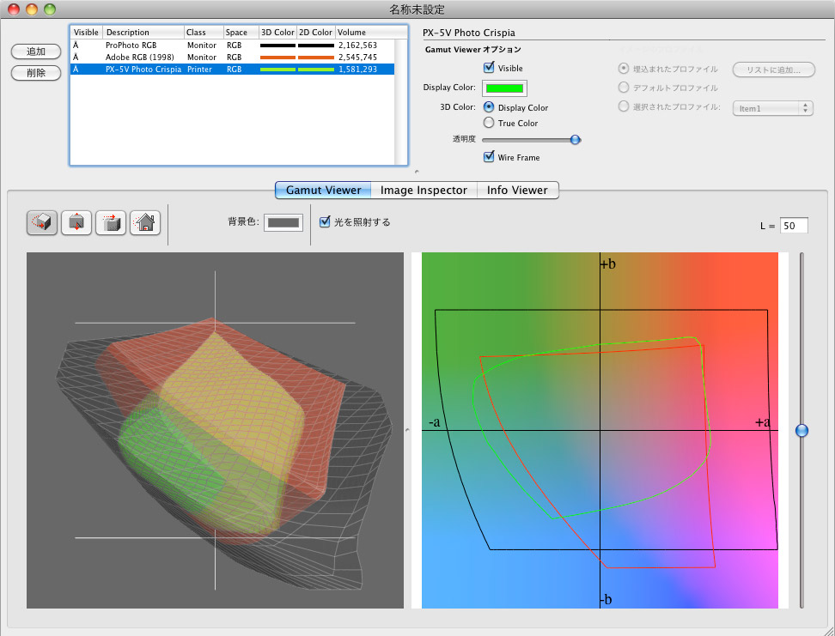Screen dimensions: 835x636
Task: Click the 3D gamut wireframe view
Action: click(215, 430)
